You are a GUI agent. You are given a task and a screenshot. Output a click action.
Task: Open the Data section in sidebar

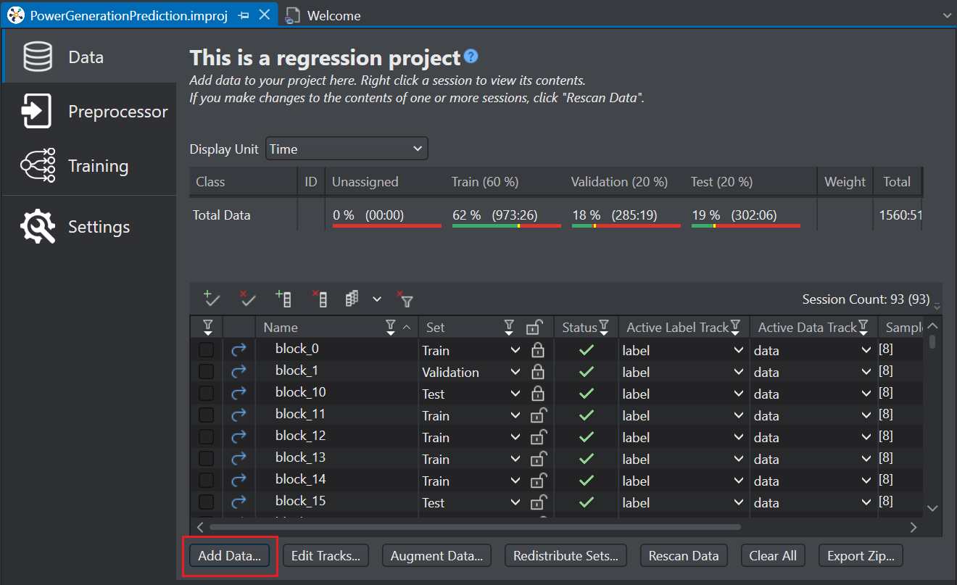pyautogui.click(x=88, y=57)
